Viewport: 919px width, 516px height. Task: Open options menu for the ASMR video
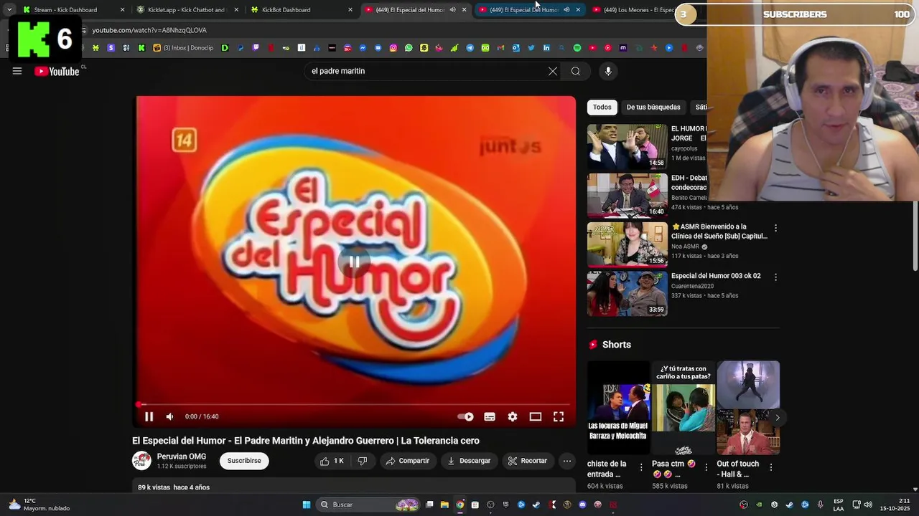click(x=775, y=228)
